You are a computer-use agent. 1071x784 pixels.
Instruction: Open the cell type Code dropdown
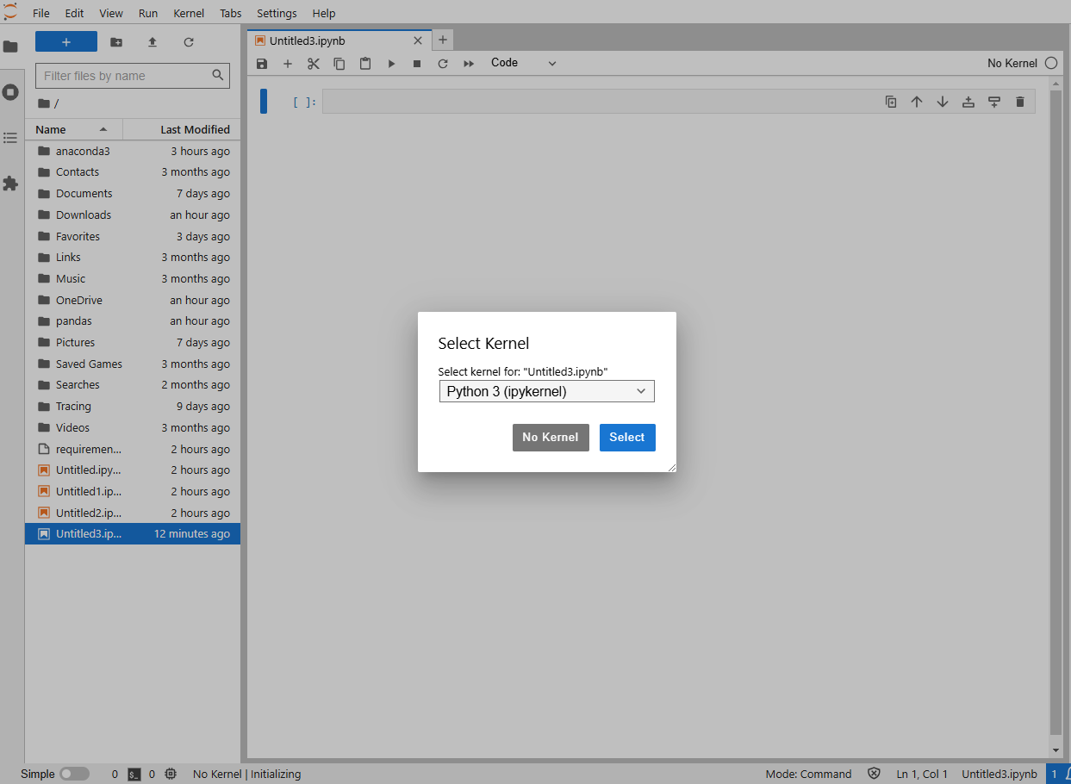524,63
